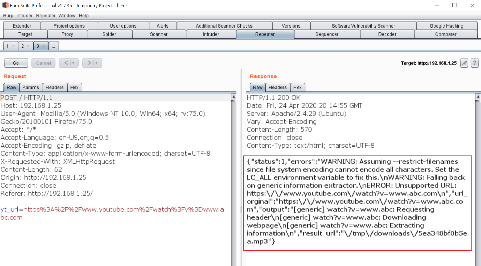Go forward to next request in history
Viewport: 481px width, 266px height.
[89, 63]
